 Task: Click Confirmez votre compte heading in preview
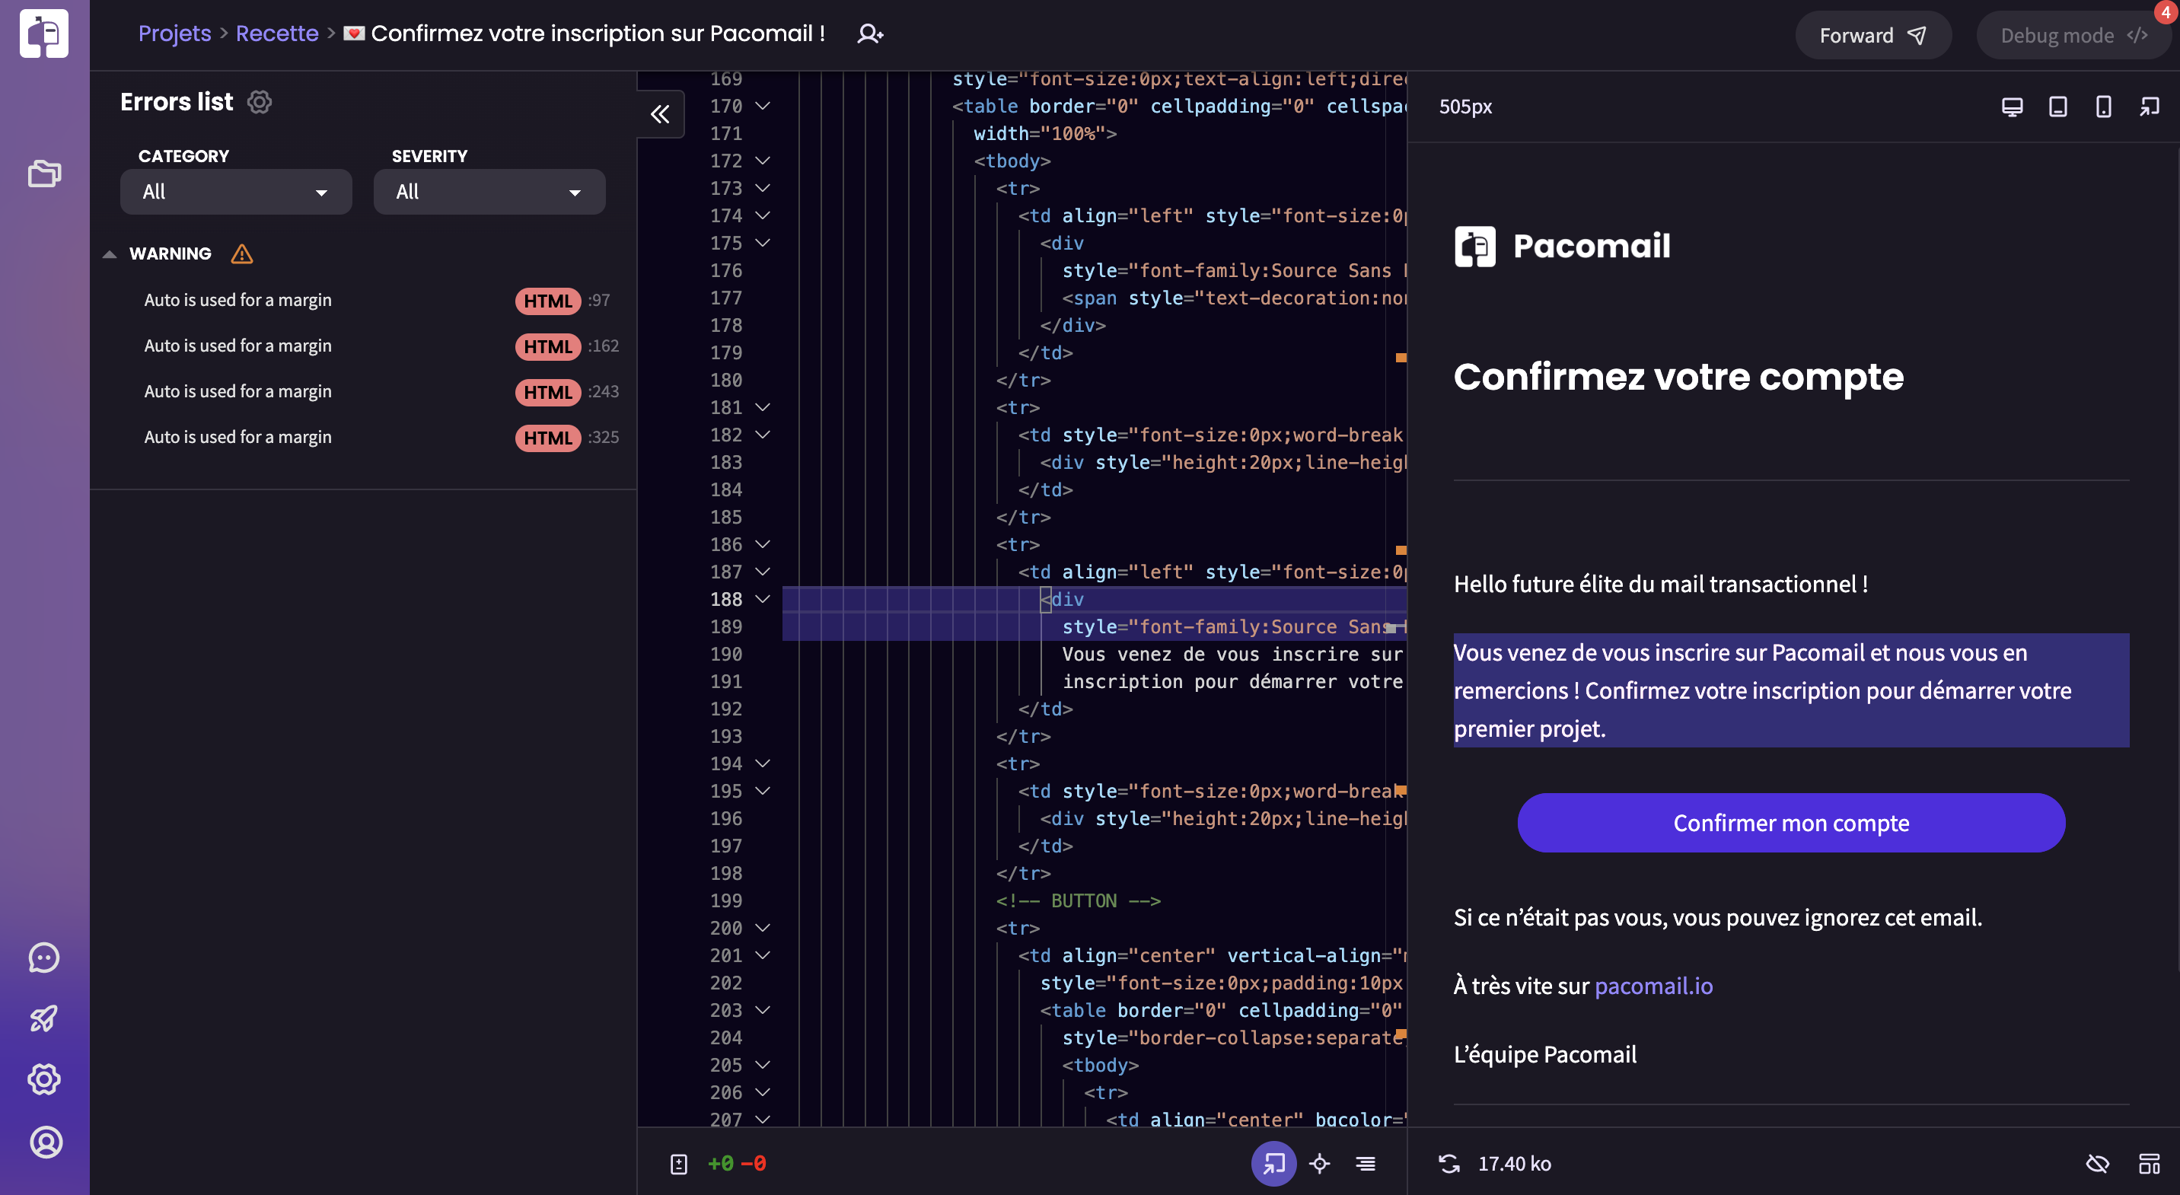tap(1678, 377)
